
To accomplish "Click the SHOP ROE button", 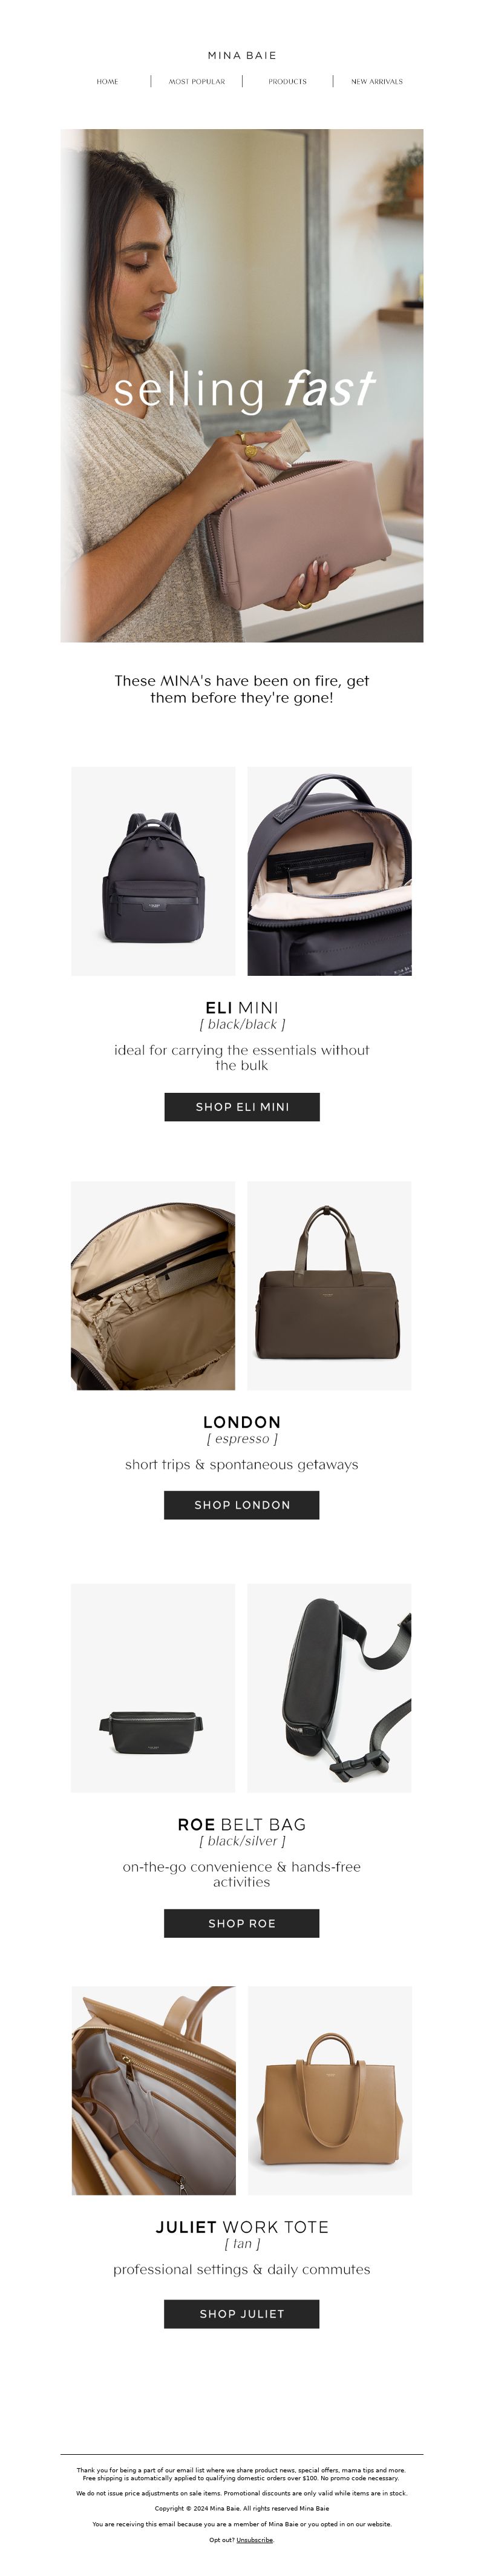I will coord(241,1923).
